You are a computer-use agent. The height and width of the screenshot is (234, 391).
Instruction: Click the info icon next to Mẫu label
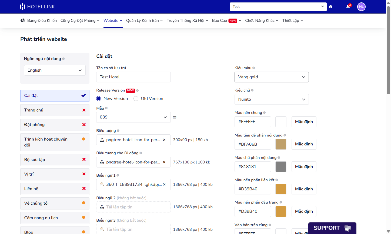pyautogui.click(x=106, y=108)
